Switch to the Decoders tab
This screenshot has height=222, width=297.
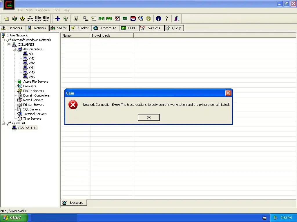pyautogui.click(x=13, y=28)
